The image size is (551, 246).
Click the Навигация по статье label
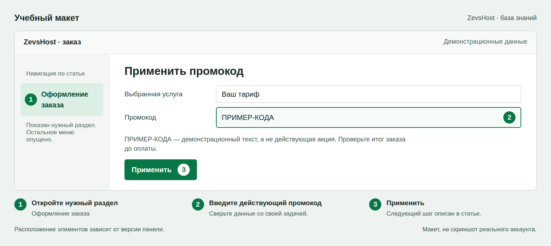click(x=56, y=73)
